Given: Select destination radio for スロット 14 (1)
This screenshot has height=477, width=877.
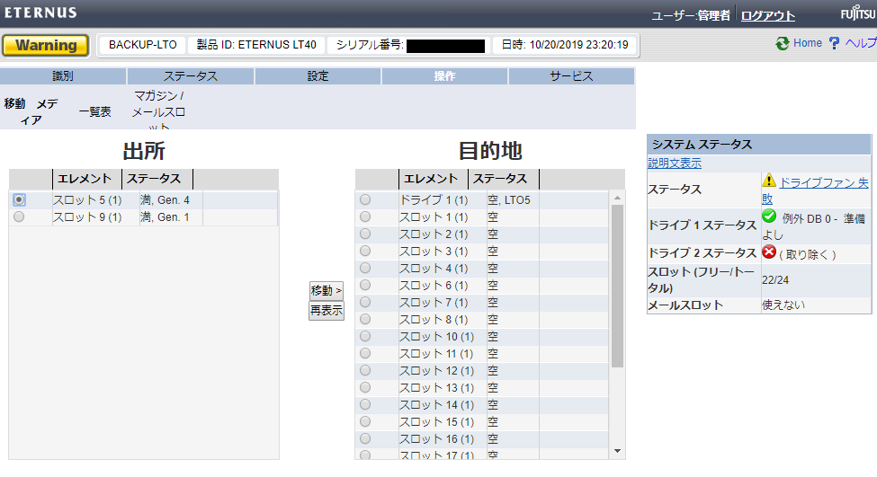Looking at the screenshot, I should pyautogui.click(x=365, y=404).
